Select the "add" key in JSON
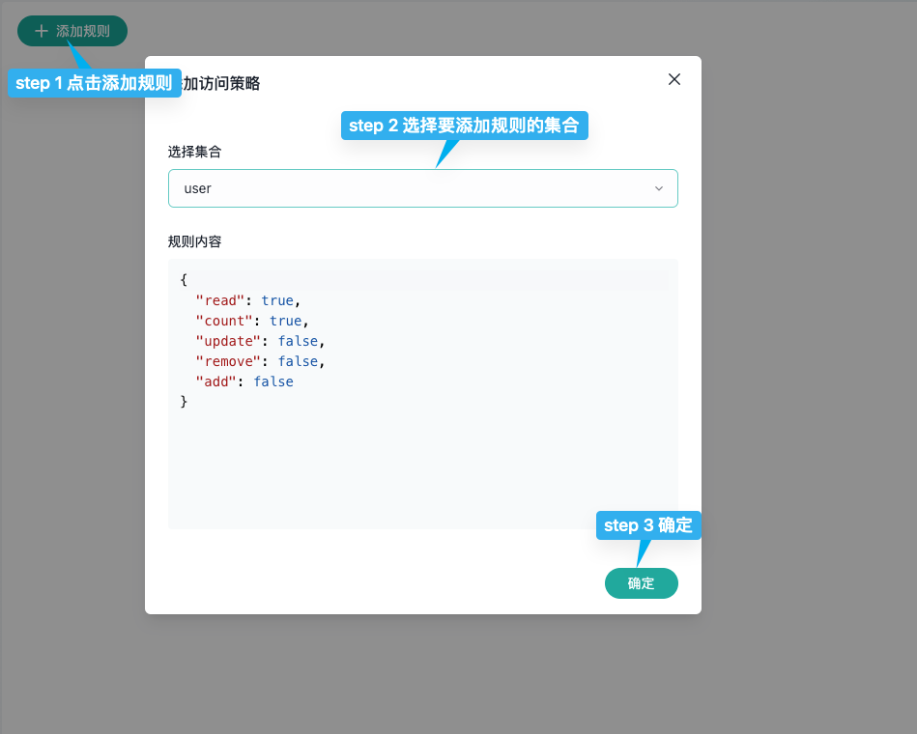This screenshot has width=917, height=734. point(216,381)
